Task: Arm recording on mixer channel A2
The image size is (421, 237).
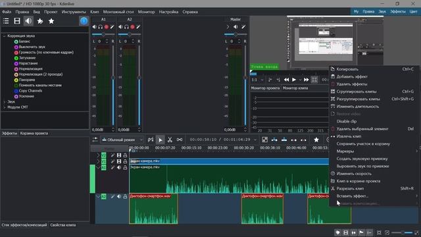Action: click(x=132, y=27)
